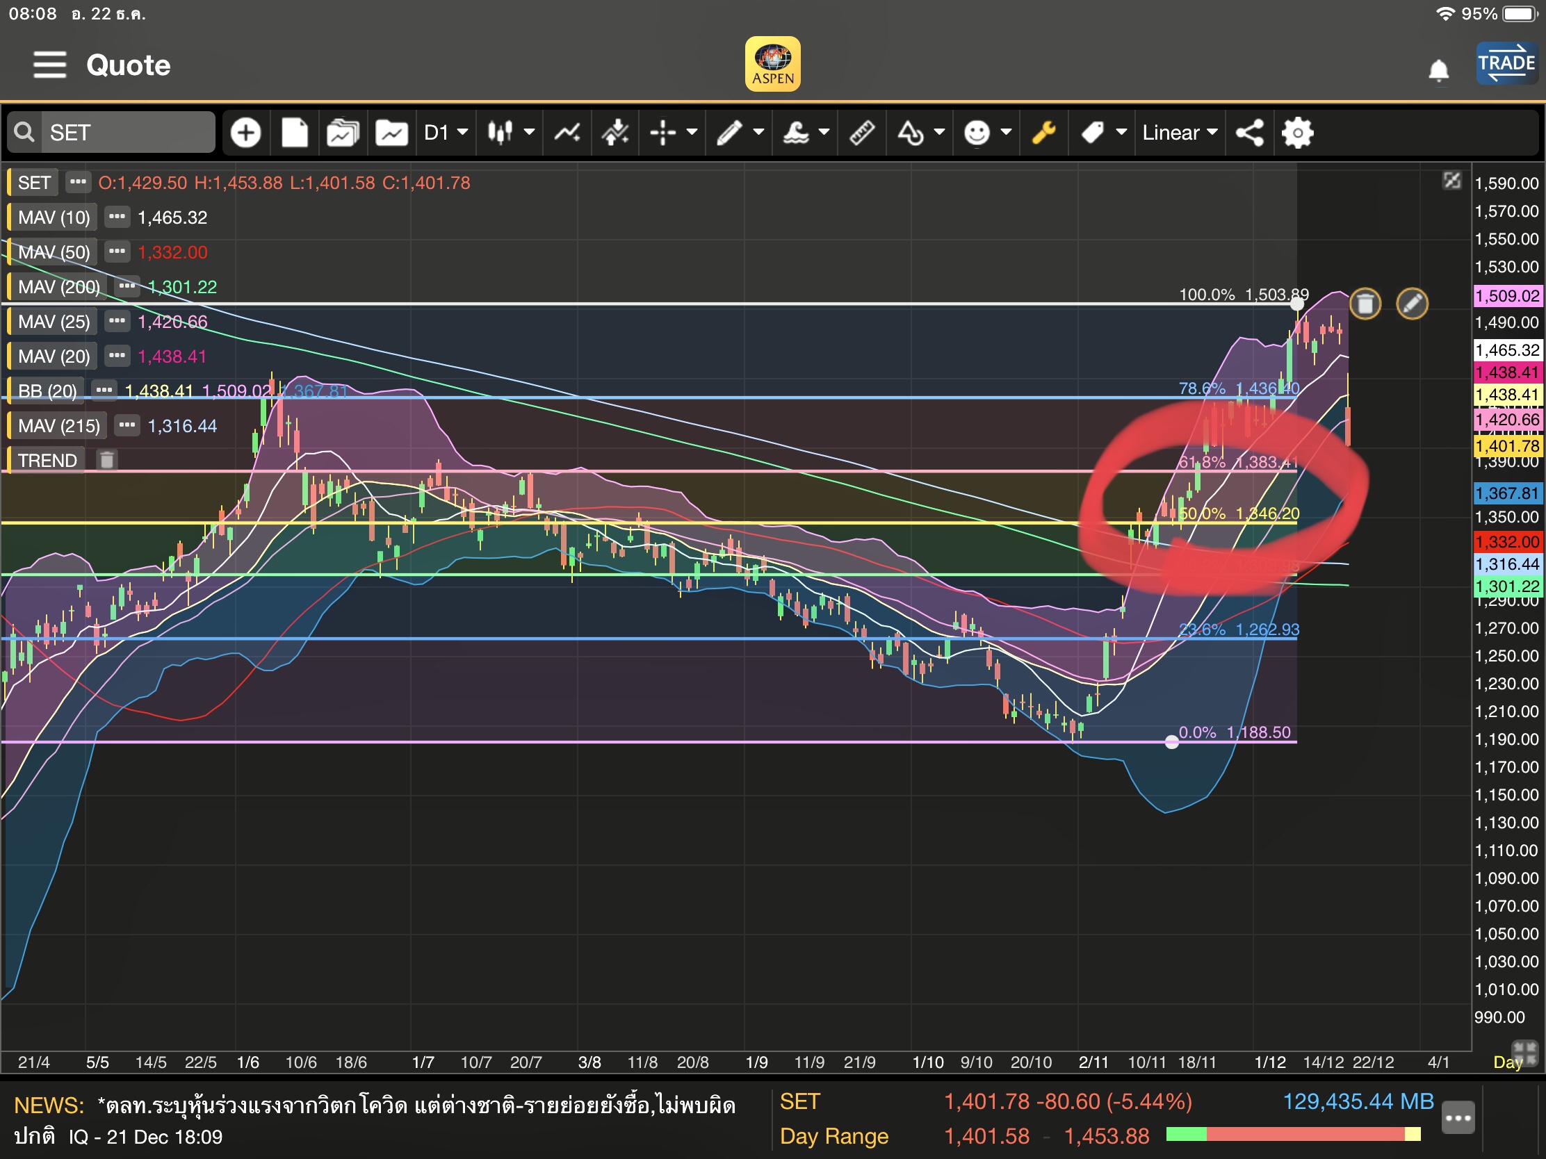Click the add chart plus icon
Viewport: 1546px width, 1159px height.
[245, 133]
